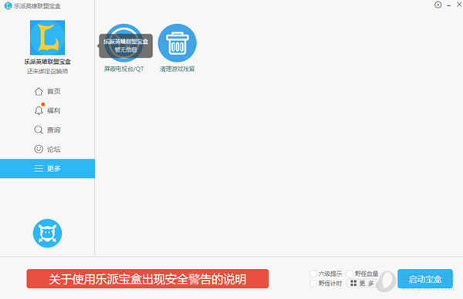This screenshot has height=299, width=463.
Task: Minimize the window
Action: click(x=449, y=5)
